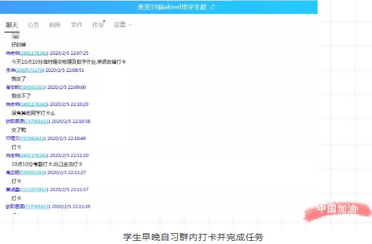Click the emoji sticker above 好的嘛 message
The width and height of the screenshot is (372, 244).
click(16, 36)
